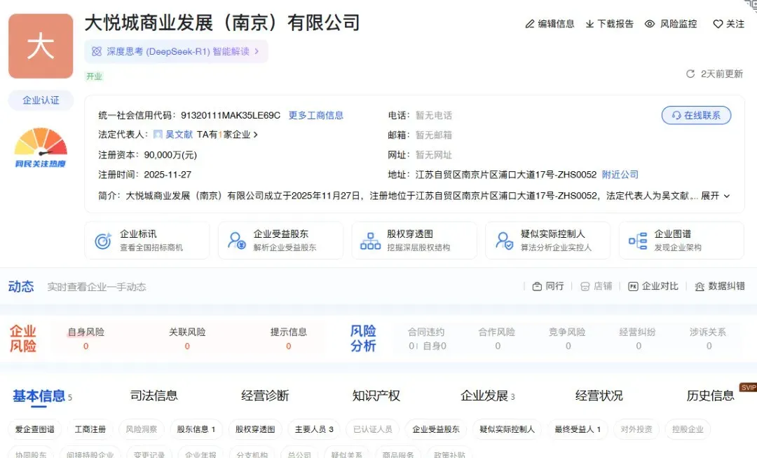Select the 对外投资 chip

[x=636, y=429]
